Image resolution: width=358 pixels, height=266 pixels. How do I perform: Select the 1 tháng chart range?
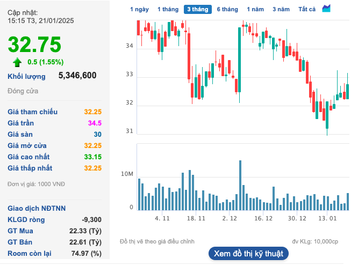click(x=167, y=9)
